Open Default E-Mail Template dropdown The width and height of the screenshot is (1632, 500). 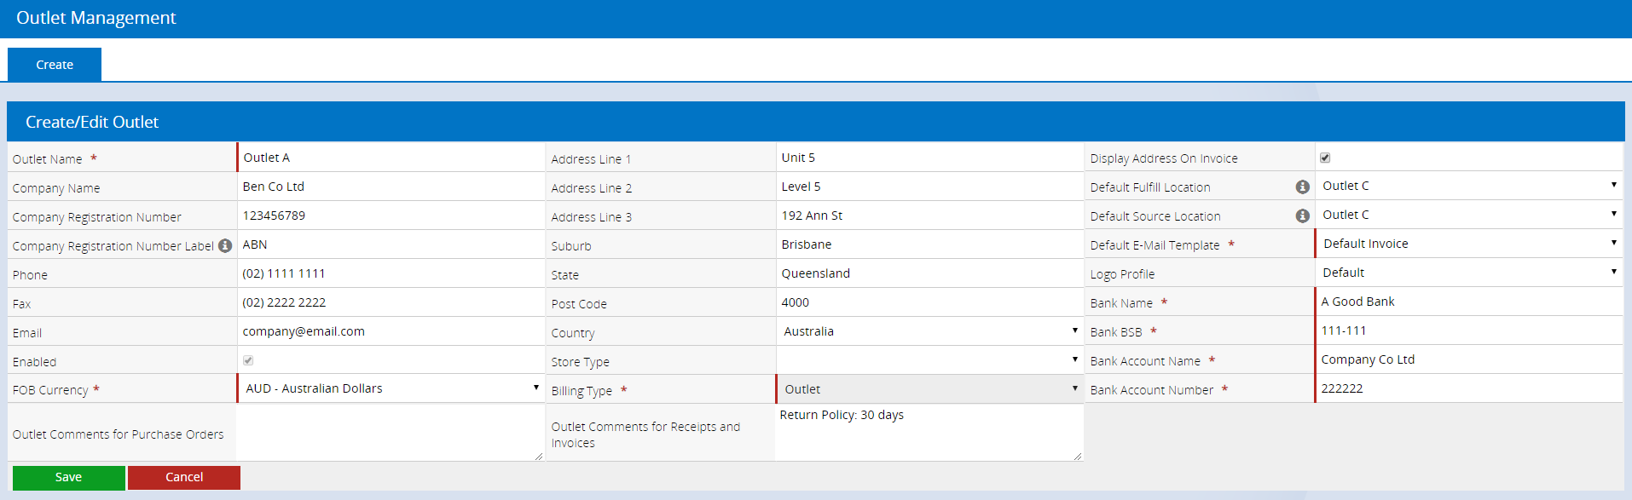(x=1469, y=244)
